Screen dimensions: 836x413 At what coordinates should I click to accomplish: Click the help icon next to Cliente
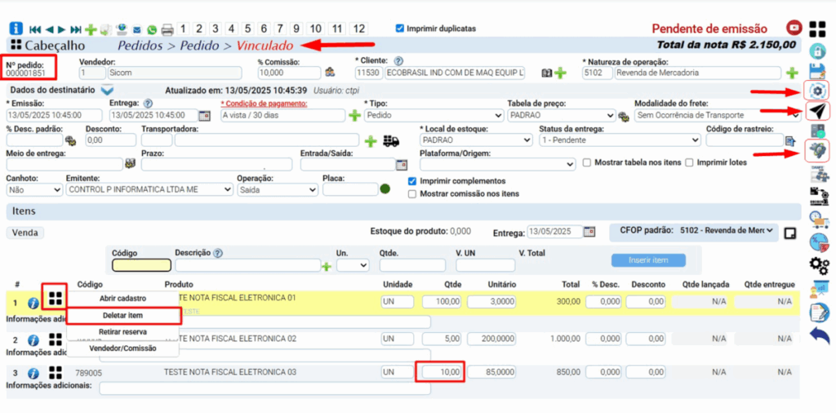pyautogui.click(x=398, y=60)
